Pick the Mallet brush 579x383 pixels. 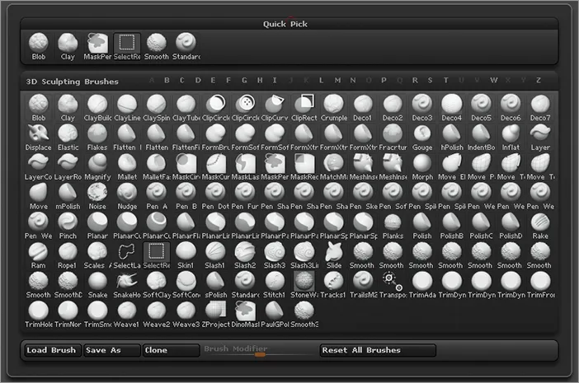point(127,165)
